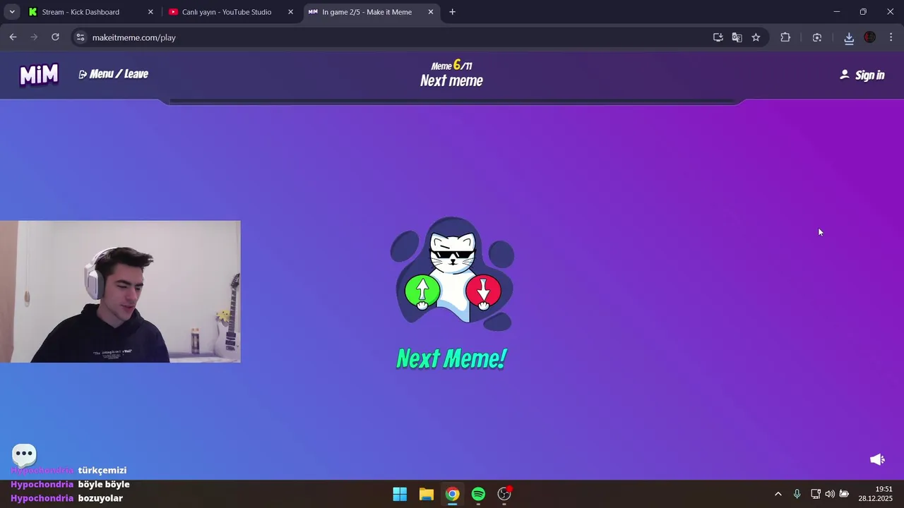The image size is (904, 508).
Task: Open Chrome downloads
Action: 849,37
